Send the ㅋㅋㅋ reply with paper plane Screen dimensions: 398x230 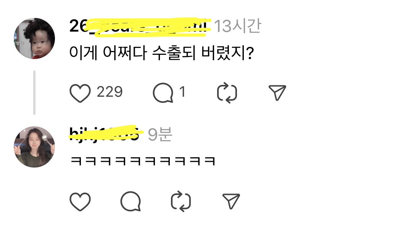coord(231,201)
